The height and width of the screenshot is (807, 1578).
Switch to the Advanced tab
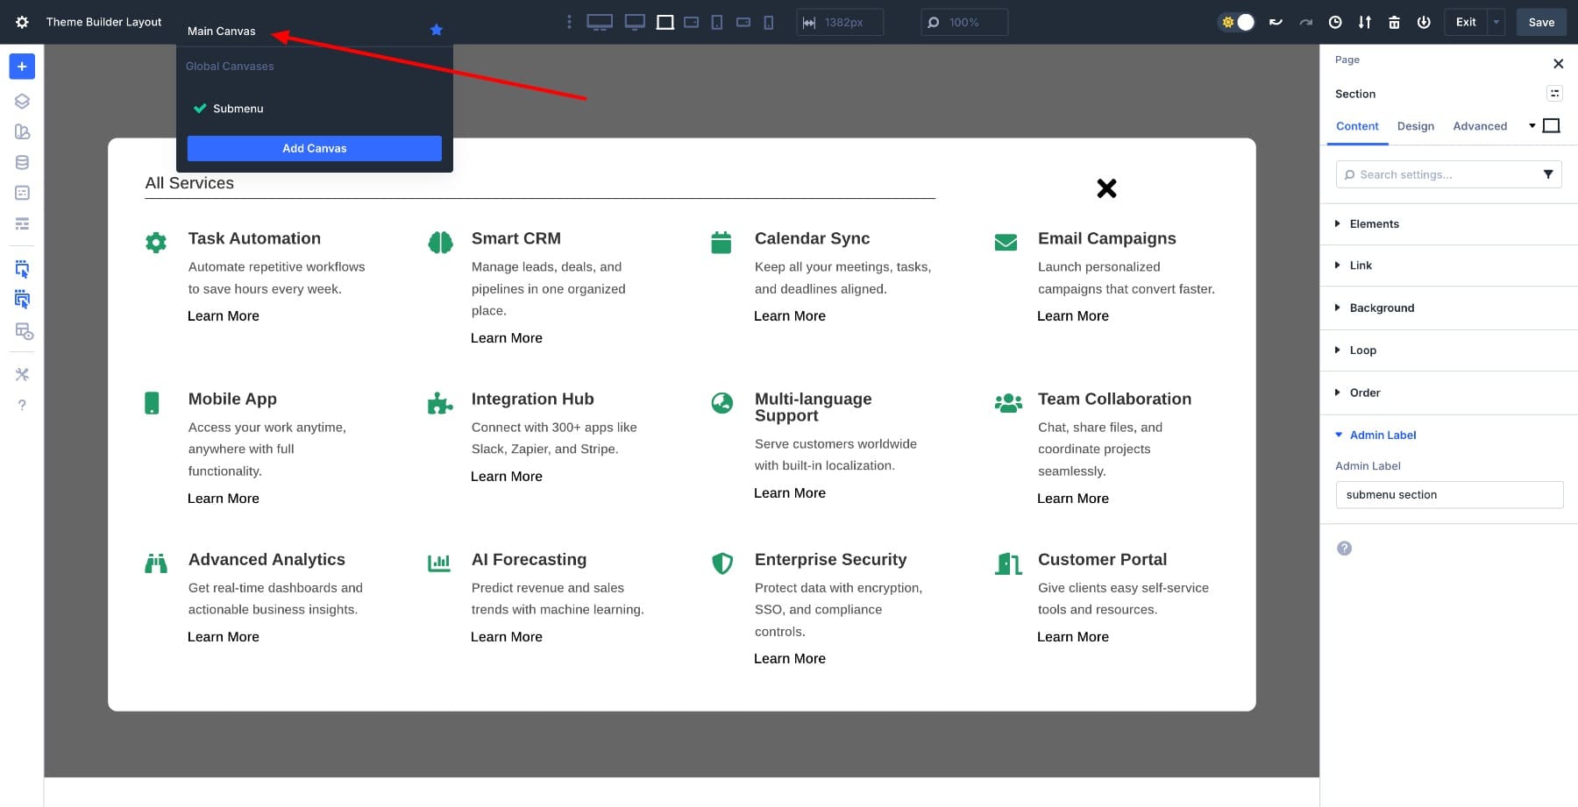click(x=1479, y=126)
